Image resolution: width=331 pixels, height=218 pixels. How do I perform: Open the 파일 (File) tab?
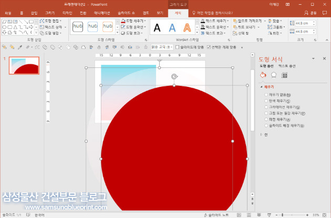8,13
